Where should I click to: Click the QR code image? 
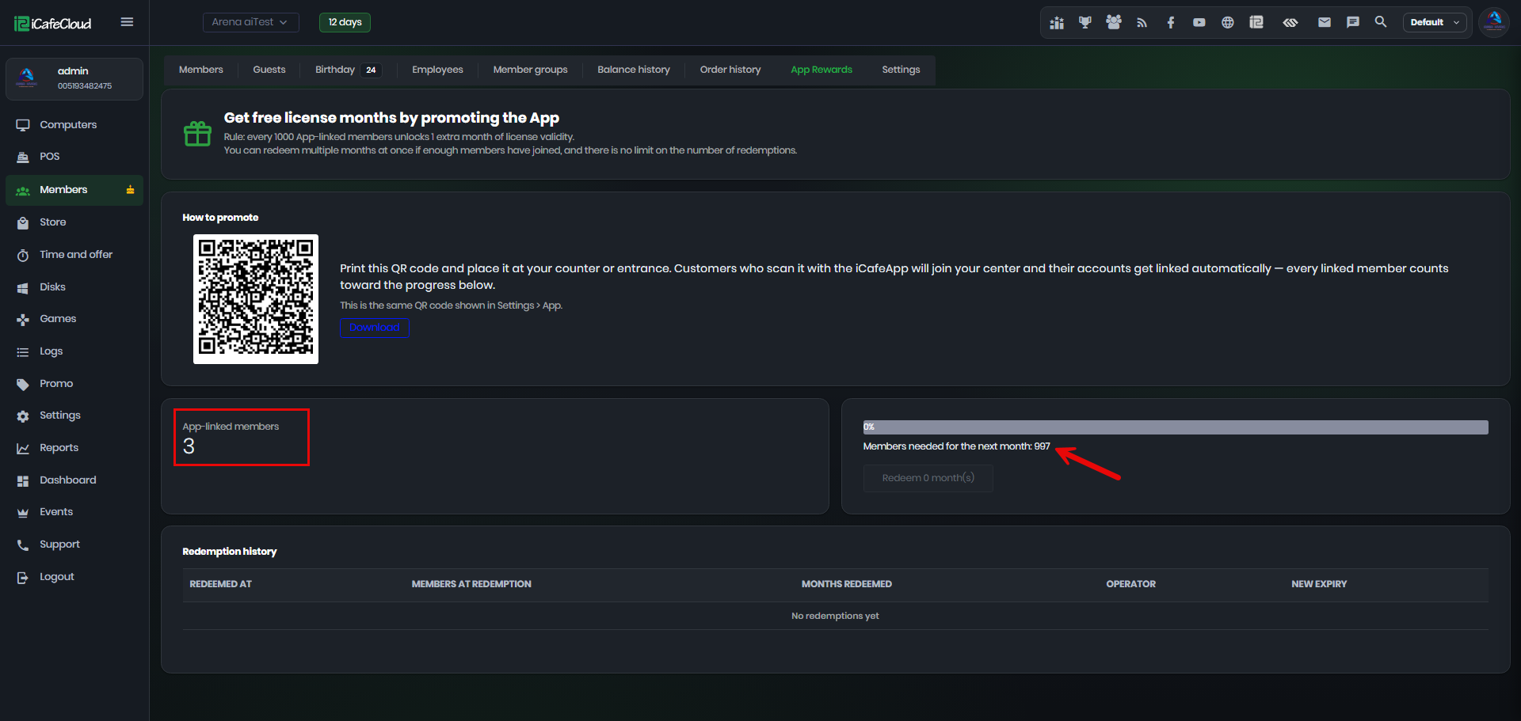[x=256, y=299]
